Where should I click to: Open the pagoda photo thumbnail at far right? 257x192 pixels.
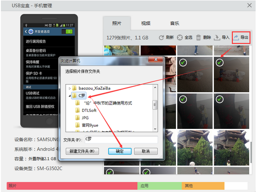(231, 148)
